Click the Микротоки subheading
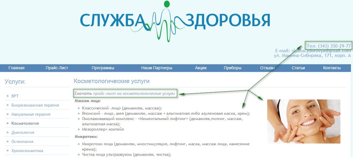The image size is (353, 157). (x=86, y=137)
